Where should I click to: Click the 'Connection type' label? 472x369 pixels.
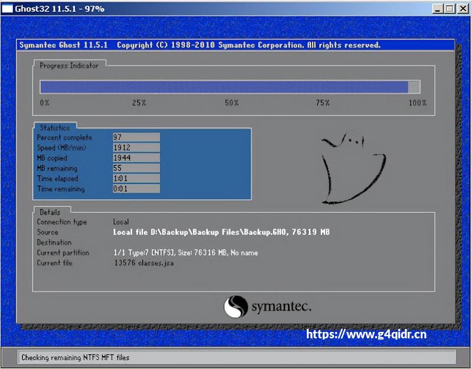62,222
